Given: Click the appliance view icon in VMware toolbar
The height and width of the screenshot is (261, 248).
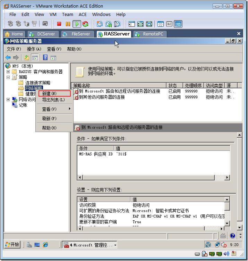Looking at the screenshot, I should [169, 24].
